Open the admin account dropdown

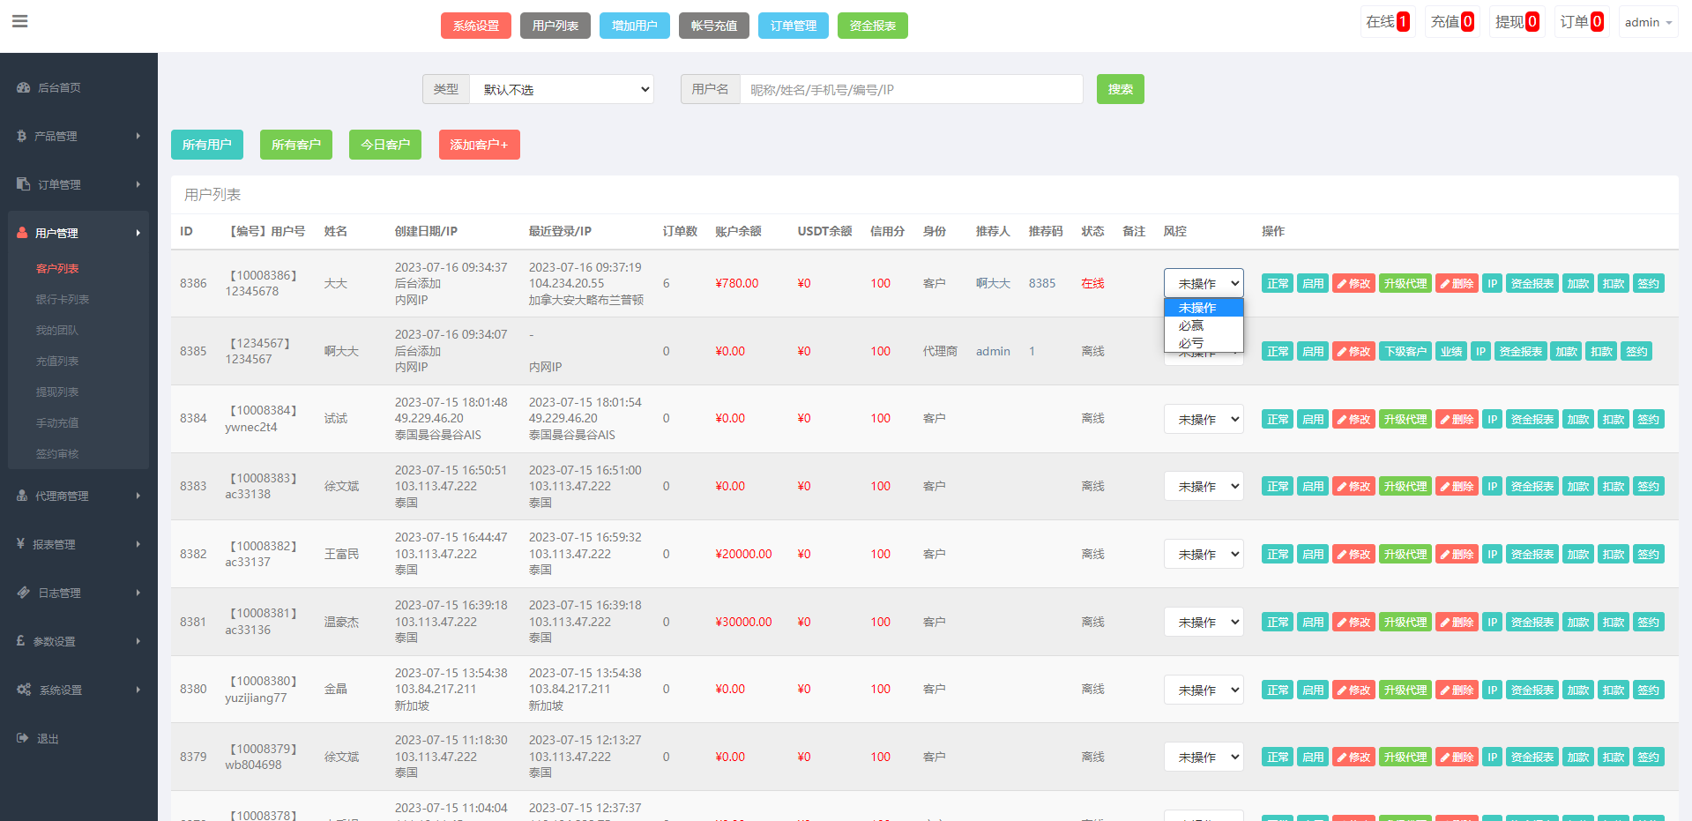[x=1647, y=22]
